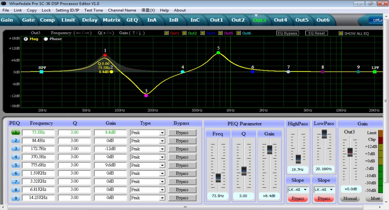Select PEQ band 5 number button
The width and height of the screenshot is (389, 210).
(x=16, y=165)
